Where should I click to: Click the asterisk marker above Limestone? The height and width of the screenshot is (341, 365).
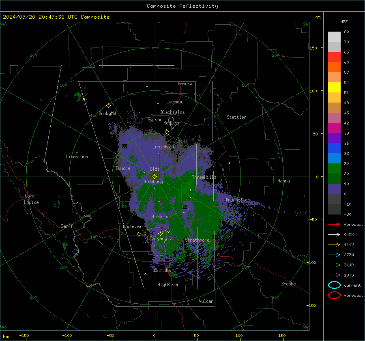pyautogui.click(x=77, y=153)
